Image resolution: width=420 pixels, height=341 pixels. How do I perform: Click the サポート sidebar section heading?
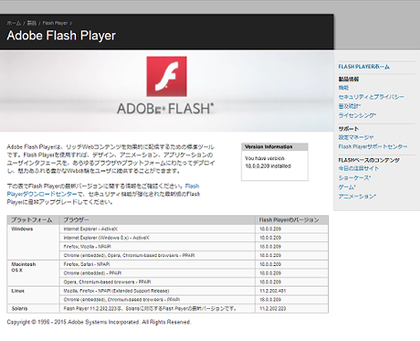pyautogui.click(x=349, y=129)
